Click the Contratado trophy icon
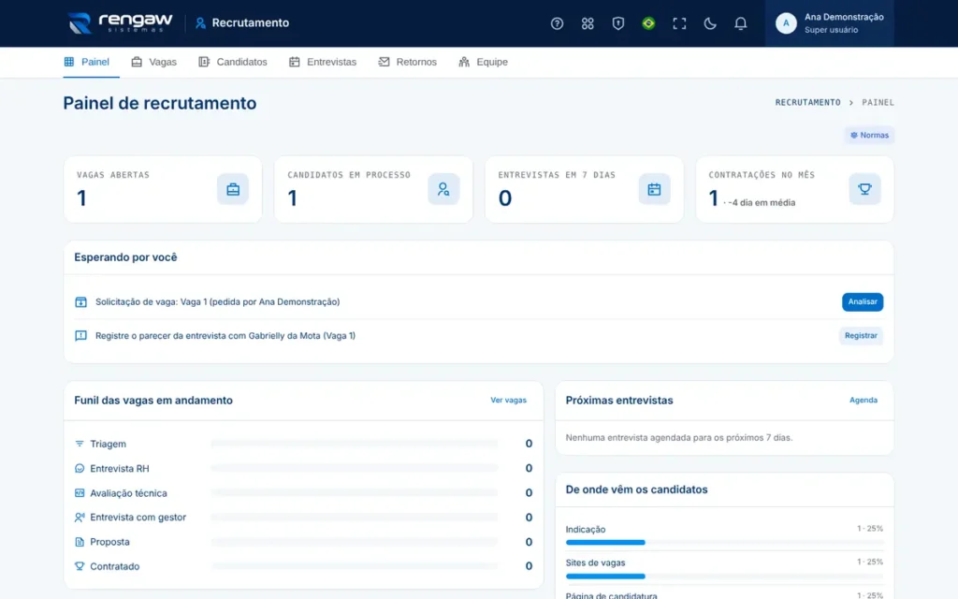958x599 pixels. [80, 566]
